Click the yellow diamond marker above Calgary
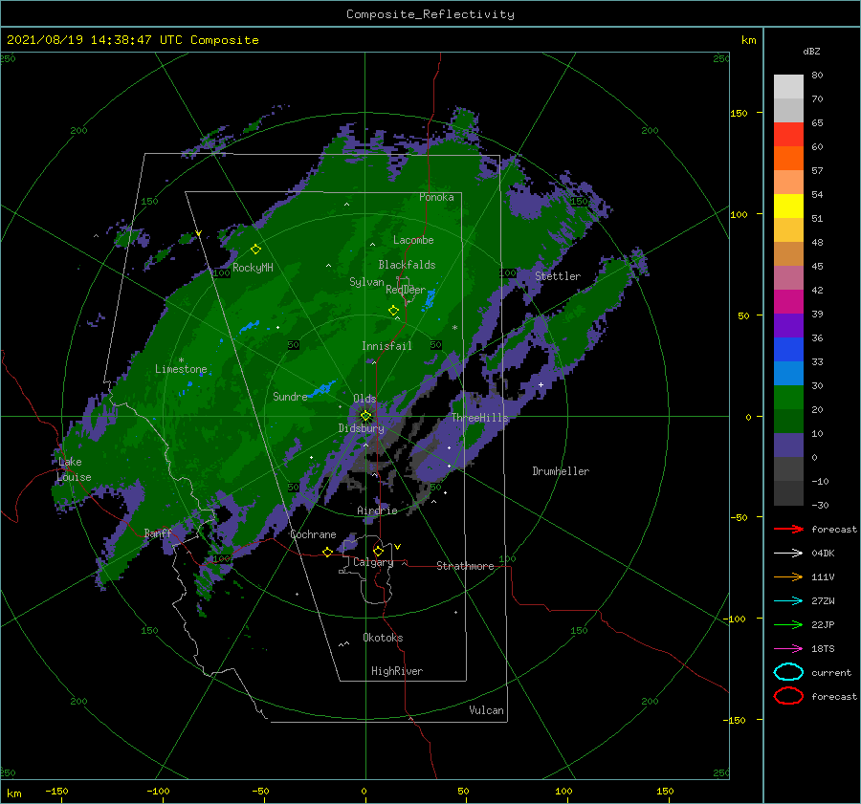Image resolution: width=861 pixels, height=804 pixels. click(378, 551)
